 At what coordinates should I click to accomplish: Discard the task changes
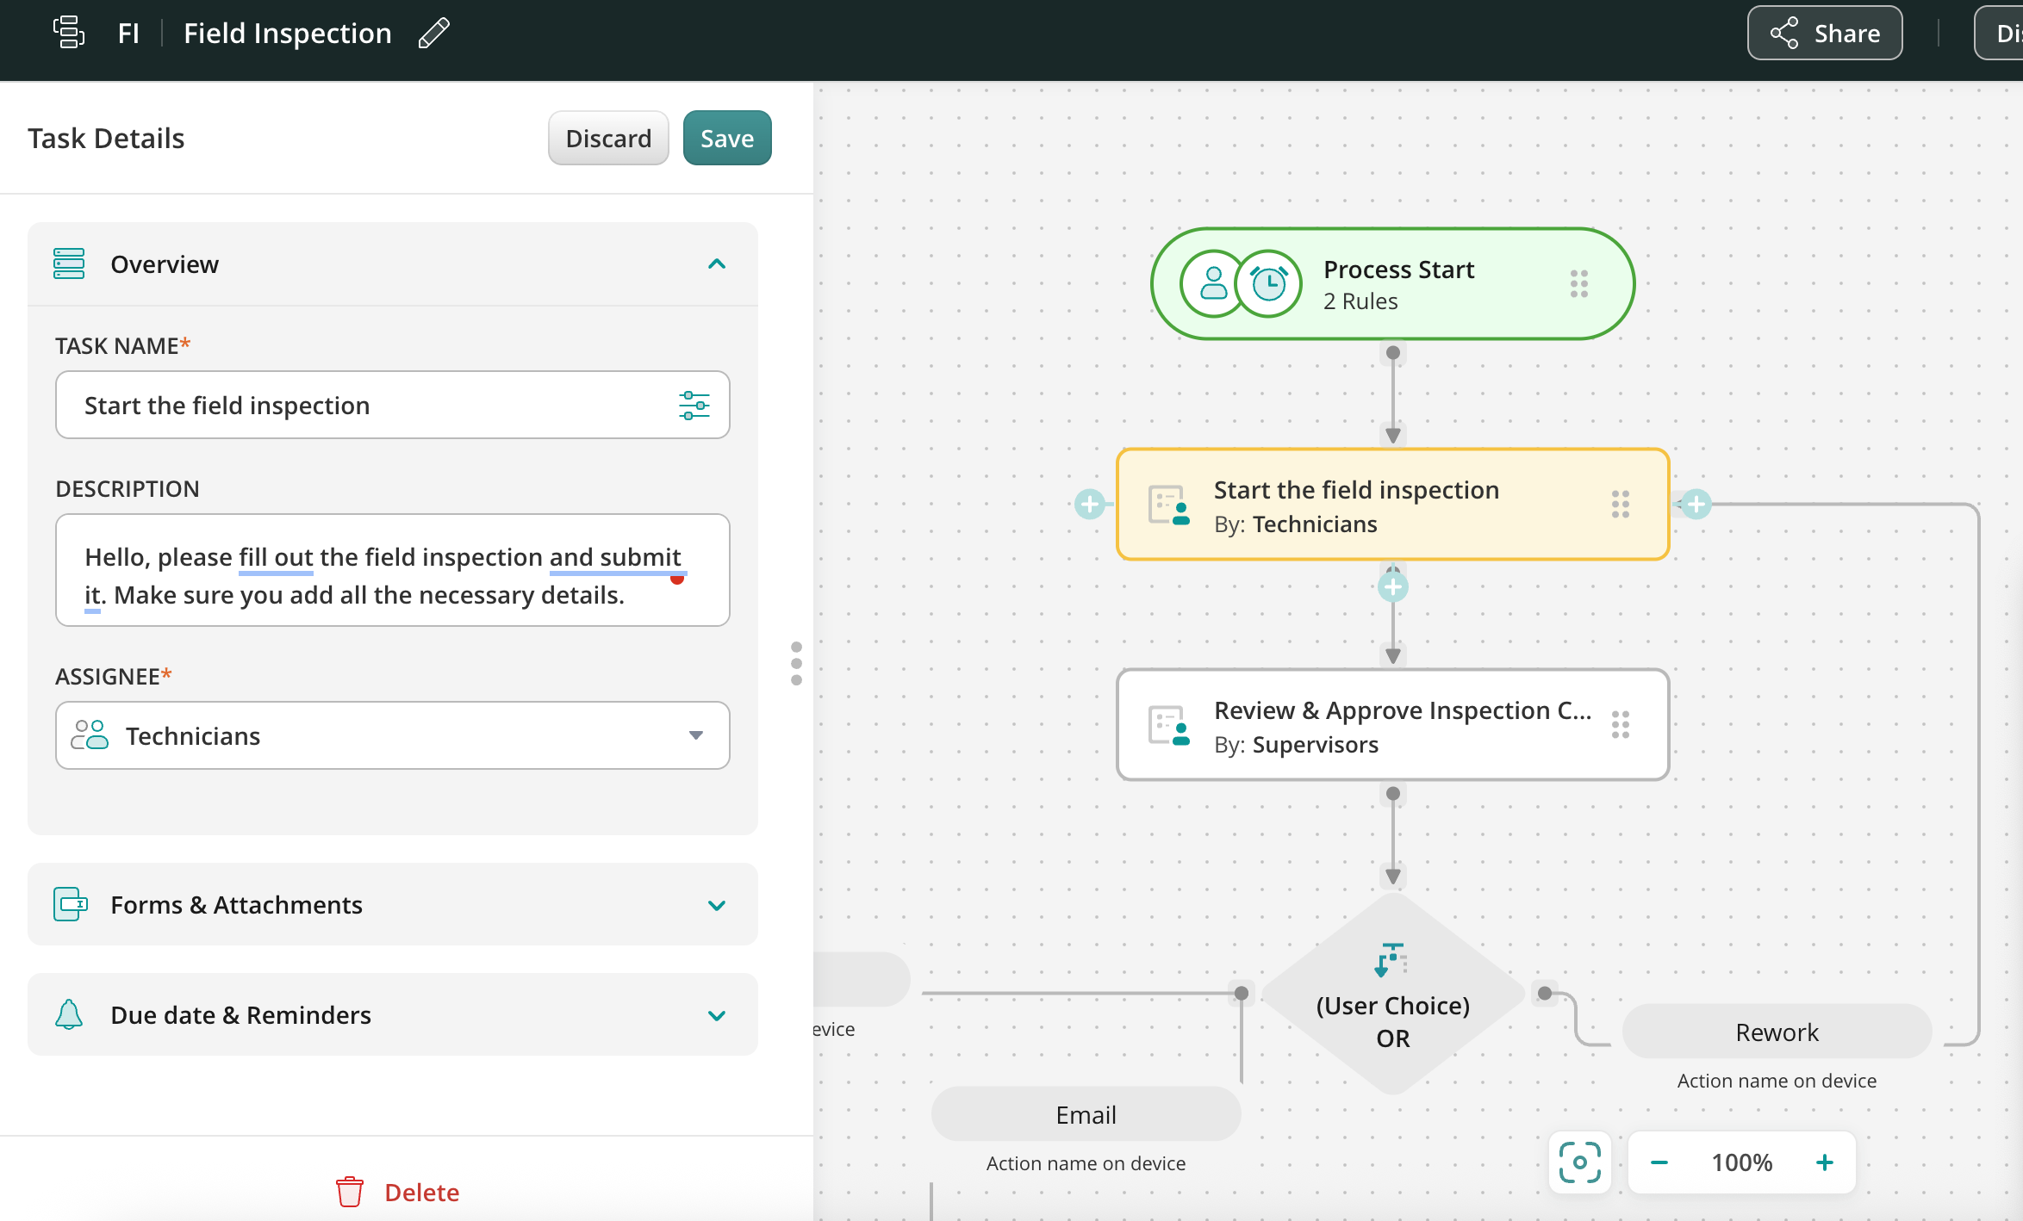(x=607, y=139)
